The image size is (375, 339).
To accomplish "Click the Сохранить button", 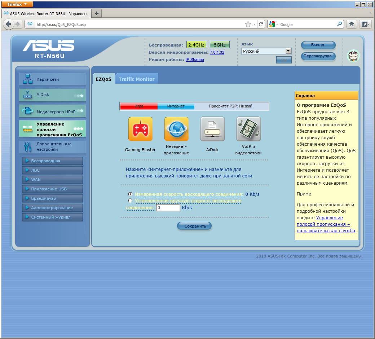I will [x=194, y=226].
